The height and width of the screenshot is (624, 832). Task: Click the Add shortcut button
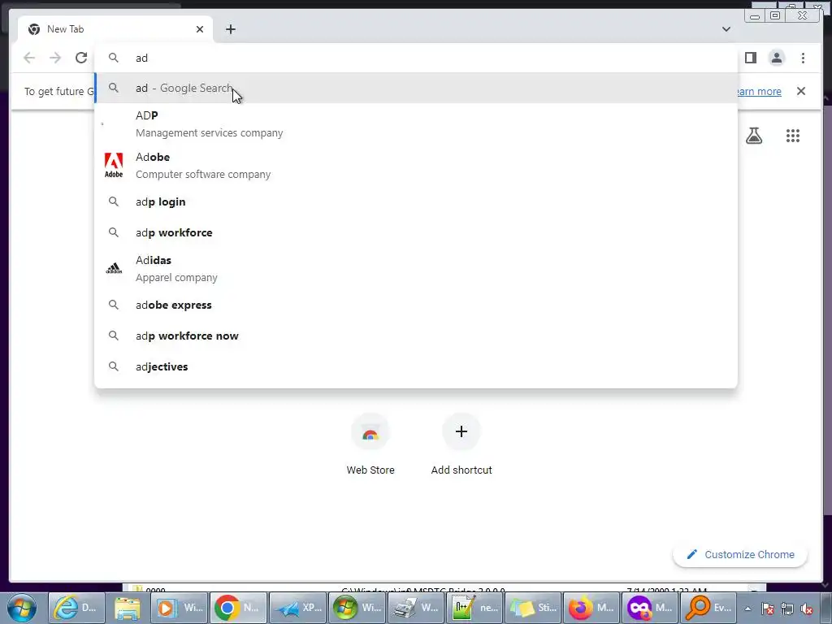pos(461,444)
